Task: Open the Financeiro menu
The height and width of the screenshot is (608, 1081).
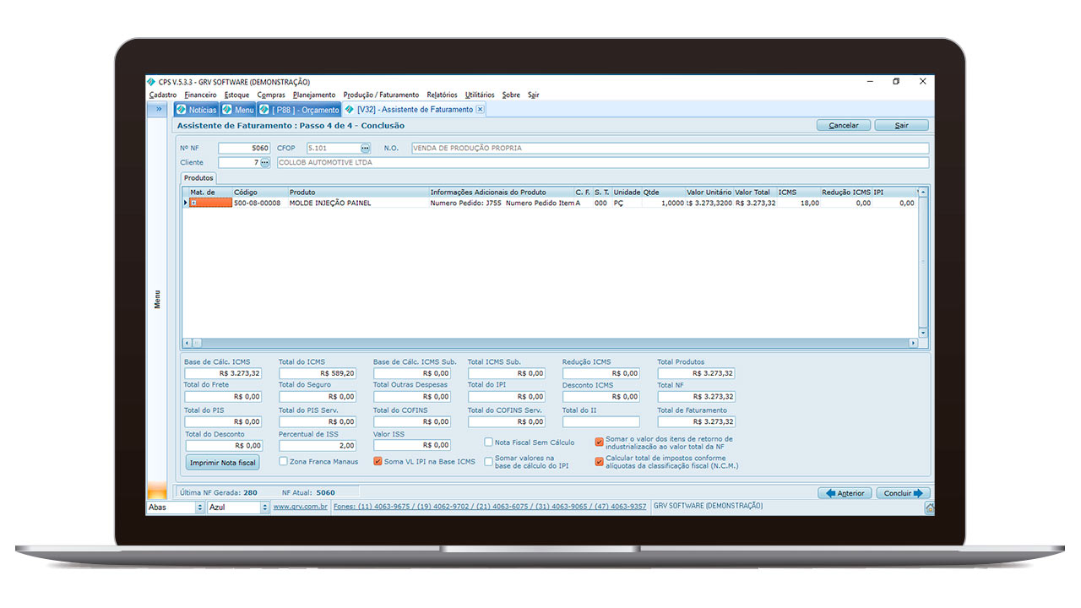Action: click(x=200, y=95)
